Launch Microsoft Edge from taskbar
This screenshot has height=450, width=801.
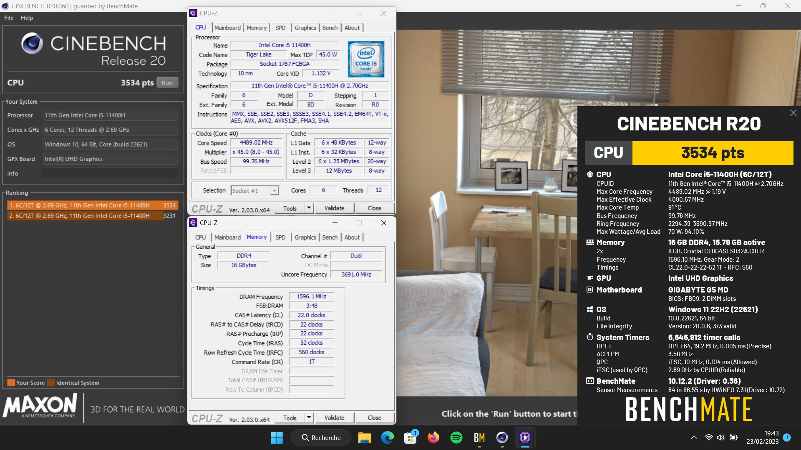coord(387,437)
